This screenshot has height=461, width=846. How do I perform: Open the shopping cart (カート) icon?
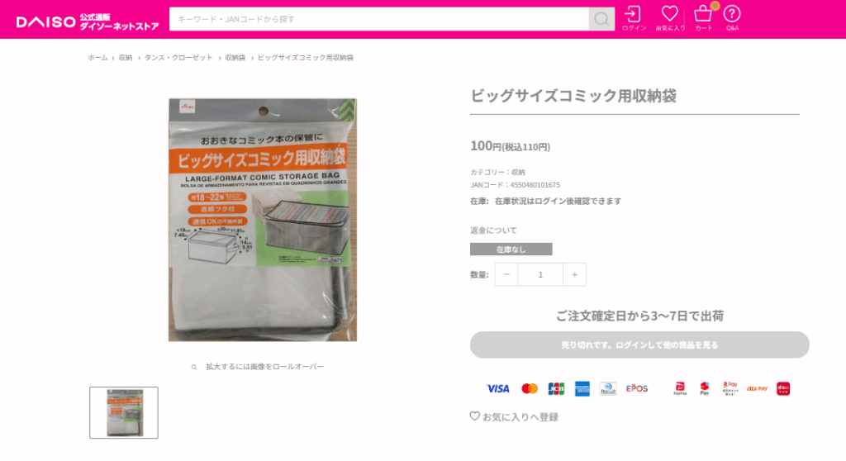(x=704, y=18)
